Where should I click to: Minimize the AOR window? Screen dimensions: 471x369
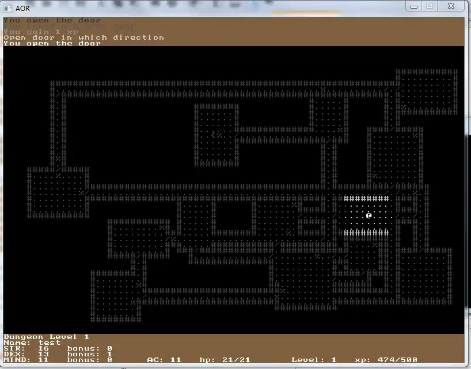pyautogui.click(x=414, y=6)
